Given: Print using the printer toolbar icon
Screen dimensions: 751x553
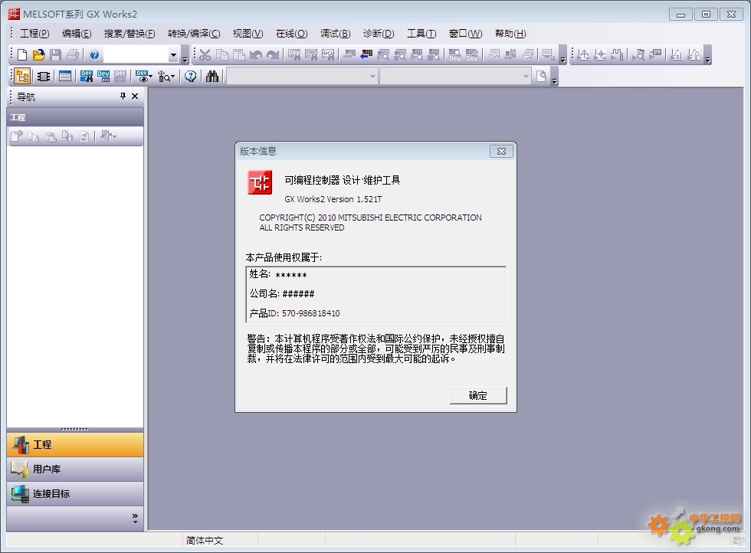Looking at the screenshot, I should pos(73,55).
